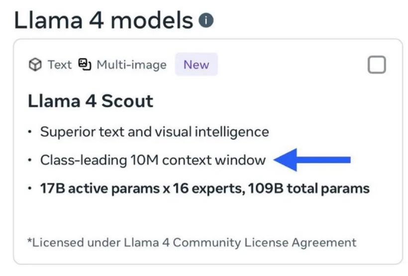Image resolution: width=408 pixels, height=276 pixels.
Task: Click the Multi-image pictures icon
Action: [x=85, y=64]
